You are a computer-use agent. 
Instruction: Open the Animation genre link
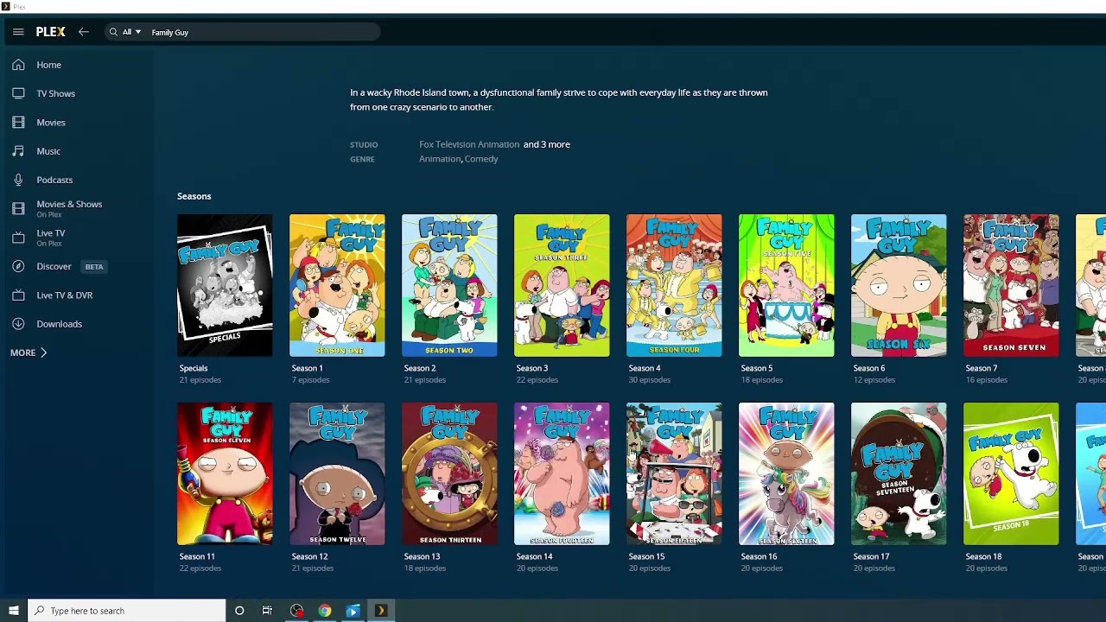(440, 159)
